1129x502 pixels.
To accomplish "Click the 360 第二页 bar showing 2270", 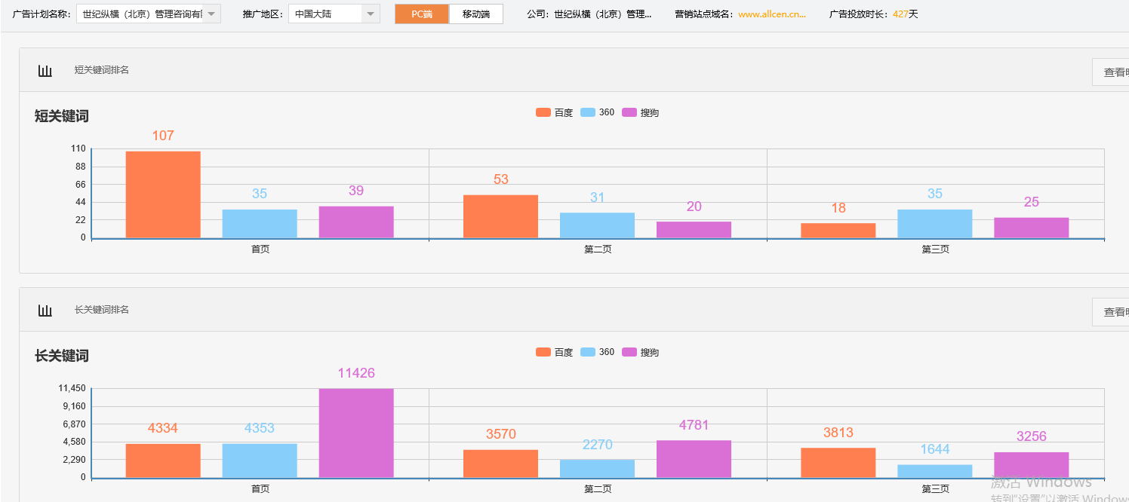I will coord(597,468).
